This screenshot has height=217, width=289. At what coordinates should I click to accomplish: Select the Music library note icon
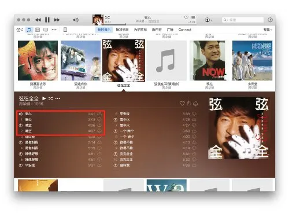(29, 30)
